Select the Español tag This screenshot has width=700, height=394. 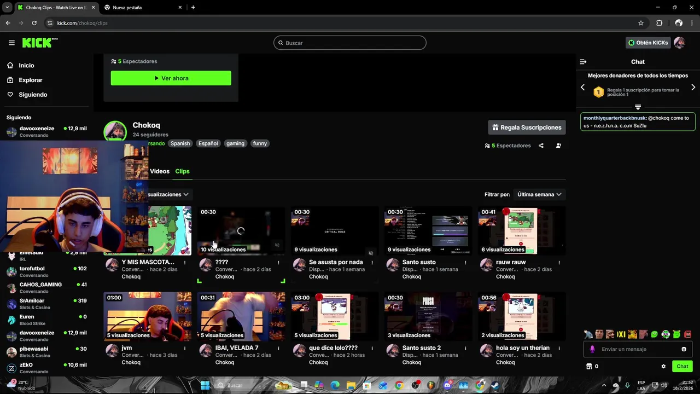(208, 143)
